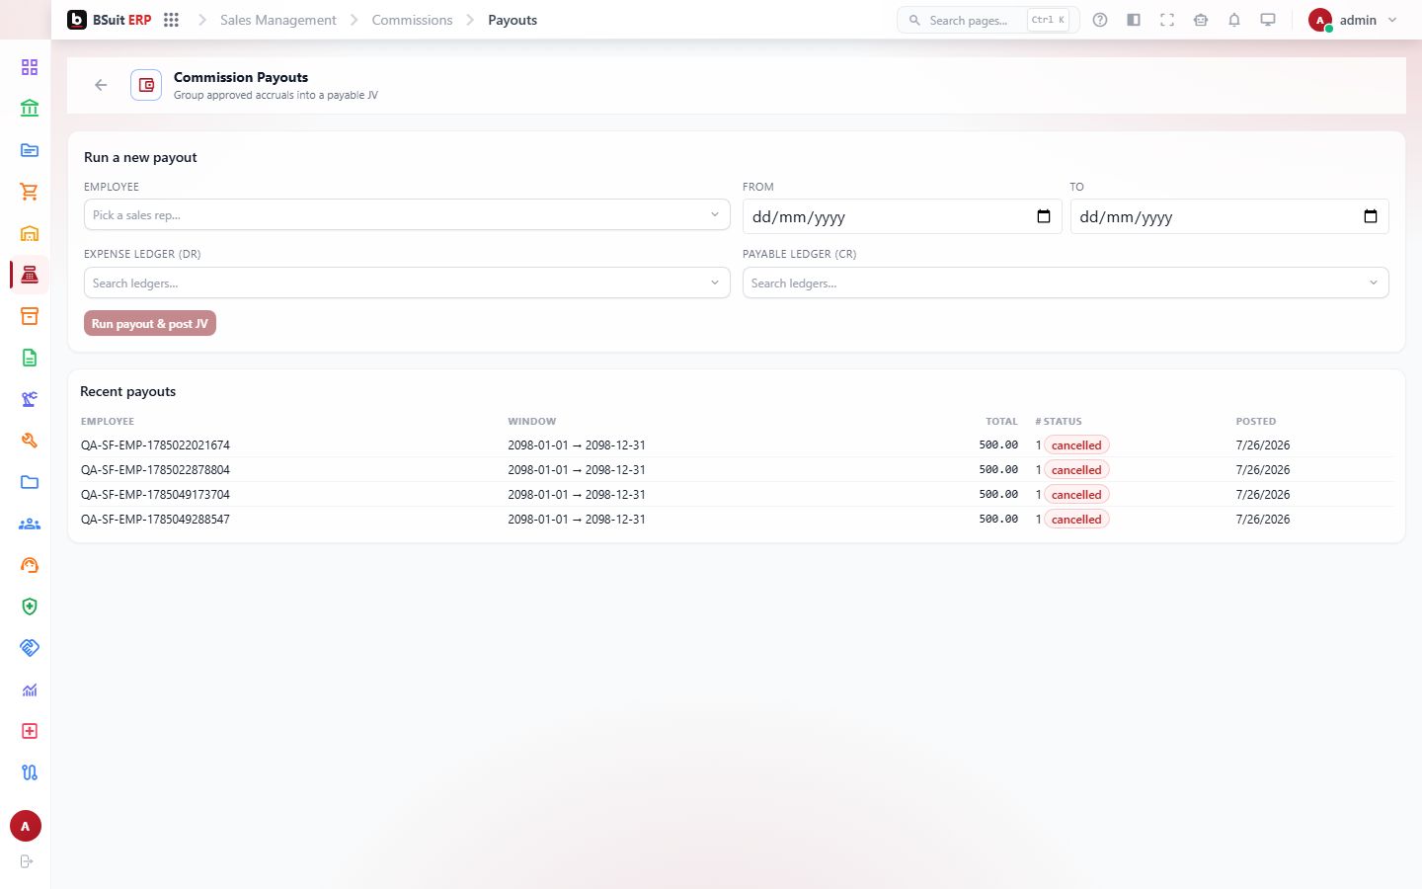Open the To date calendar picker
The height and width of the screenshot is (889, 1422).
[1371, 216]
